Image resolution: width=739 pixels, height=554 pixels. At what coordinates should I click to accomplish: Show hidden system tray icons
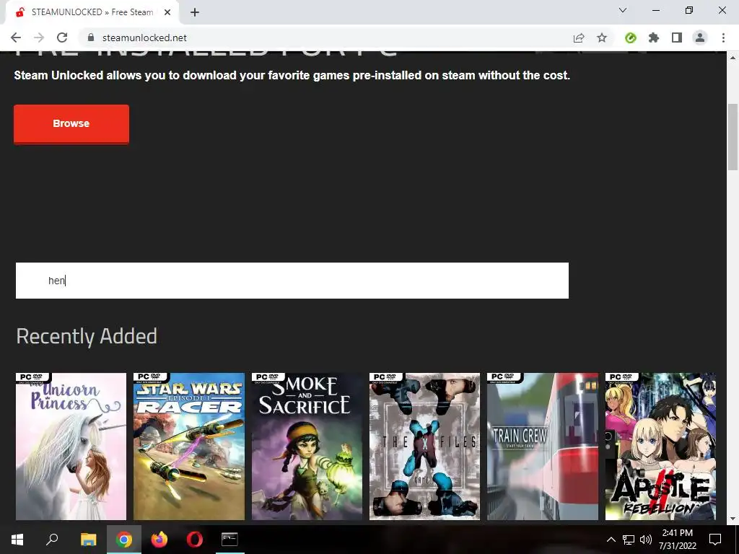coord(611,540)
